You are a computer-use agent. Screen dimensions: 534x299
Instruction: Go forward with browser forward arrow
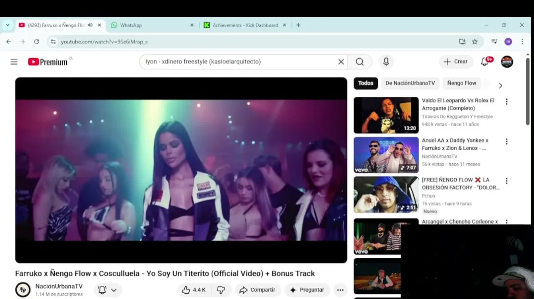click(x=22, y=42)
